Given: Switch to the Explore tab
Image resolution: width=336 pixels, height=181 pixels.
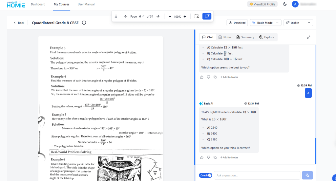Looking at the screenshot, I should (266, 37).
